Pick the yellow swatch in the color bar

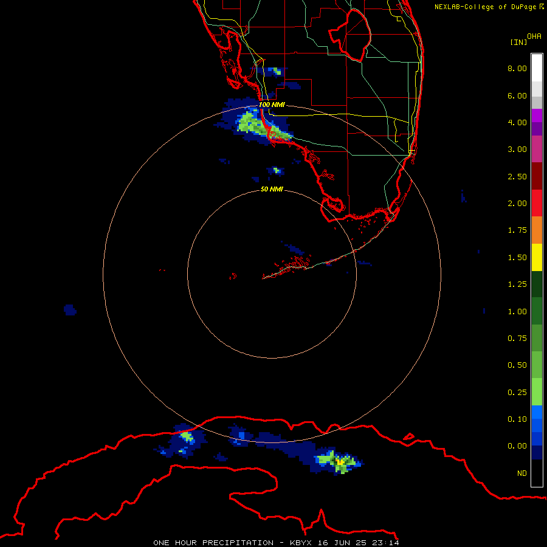coord(537,257)
